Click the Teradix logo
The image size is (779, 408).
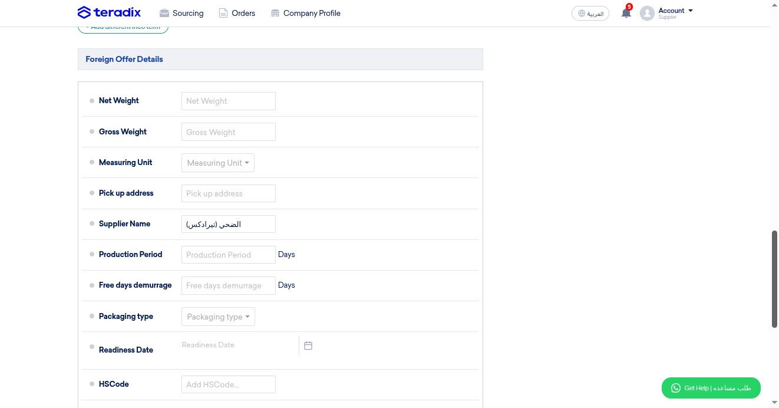109,12
